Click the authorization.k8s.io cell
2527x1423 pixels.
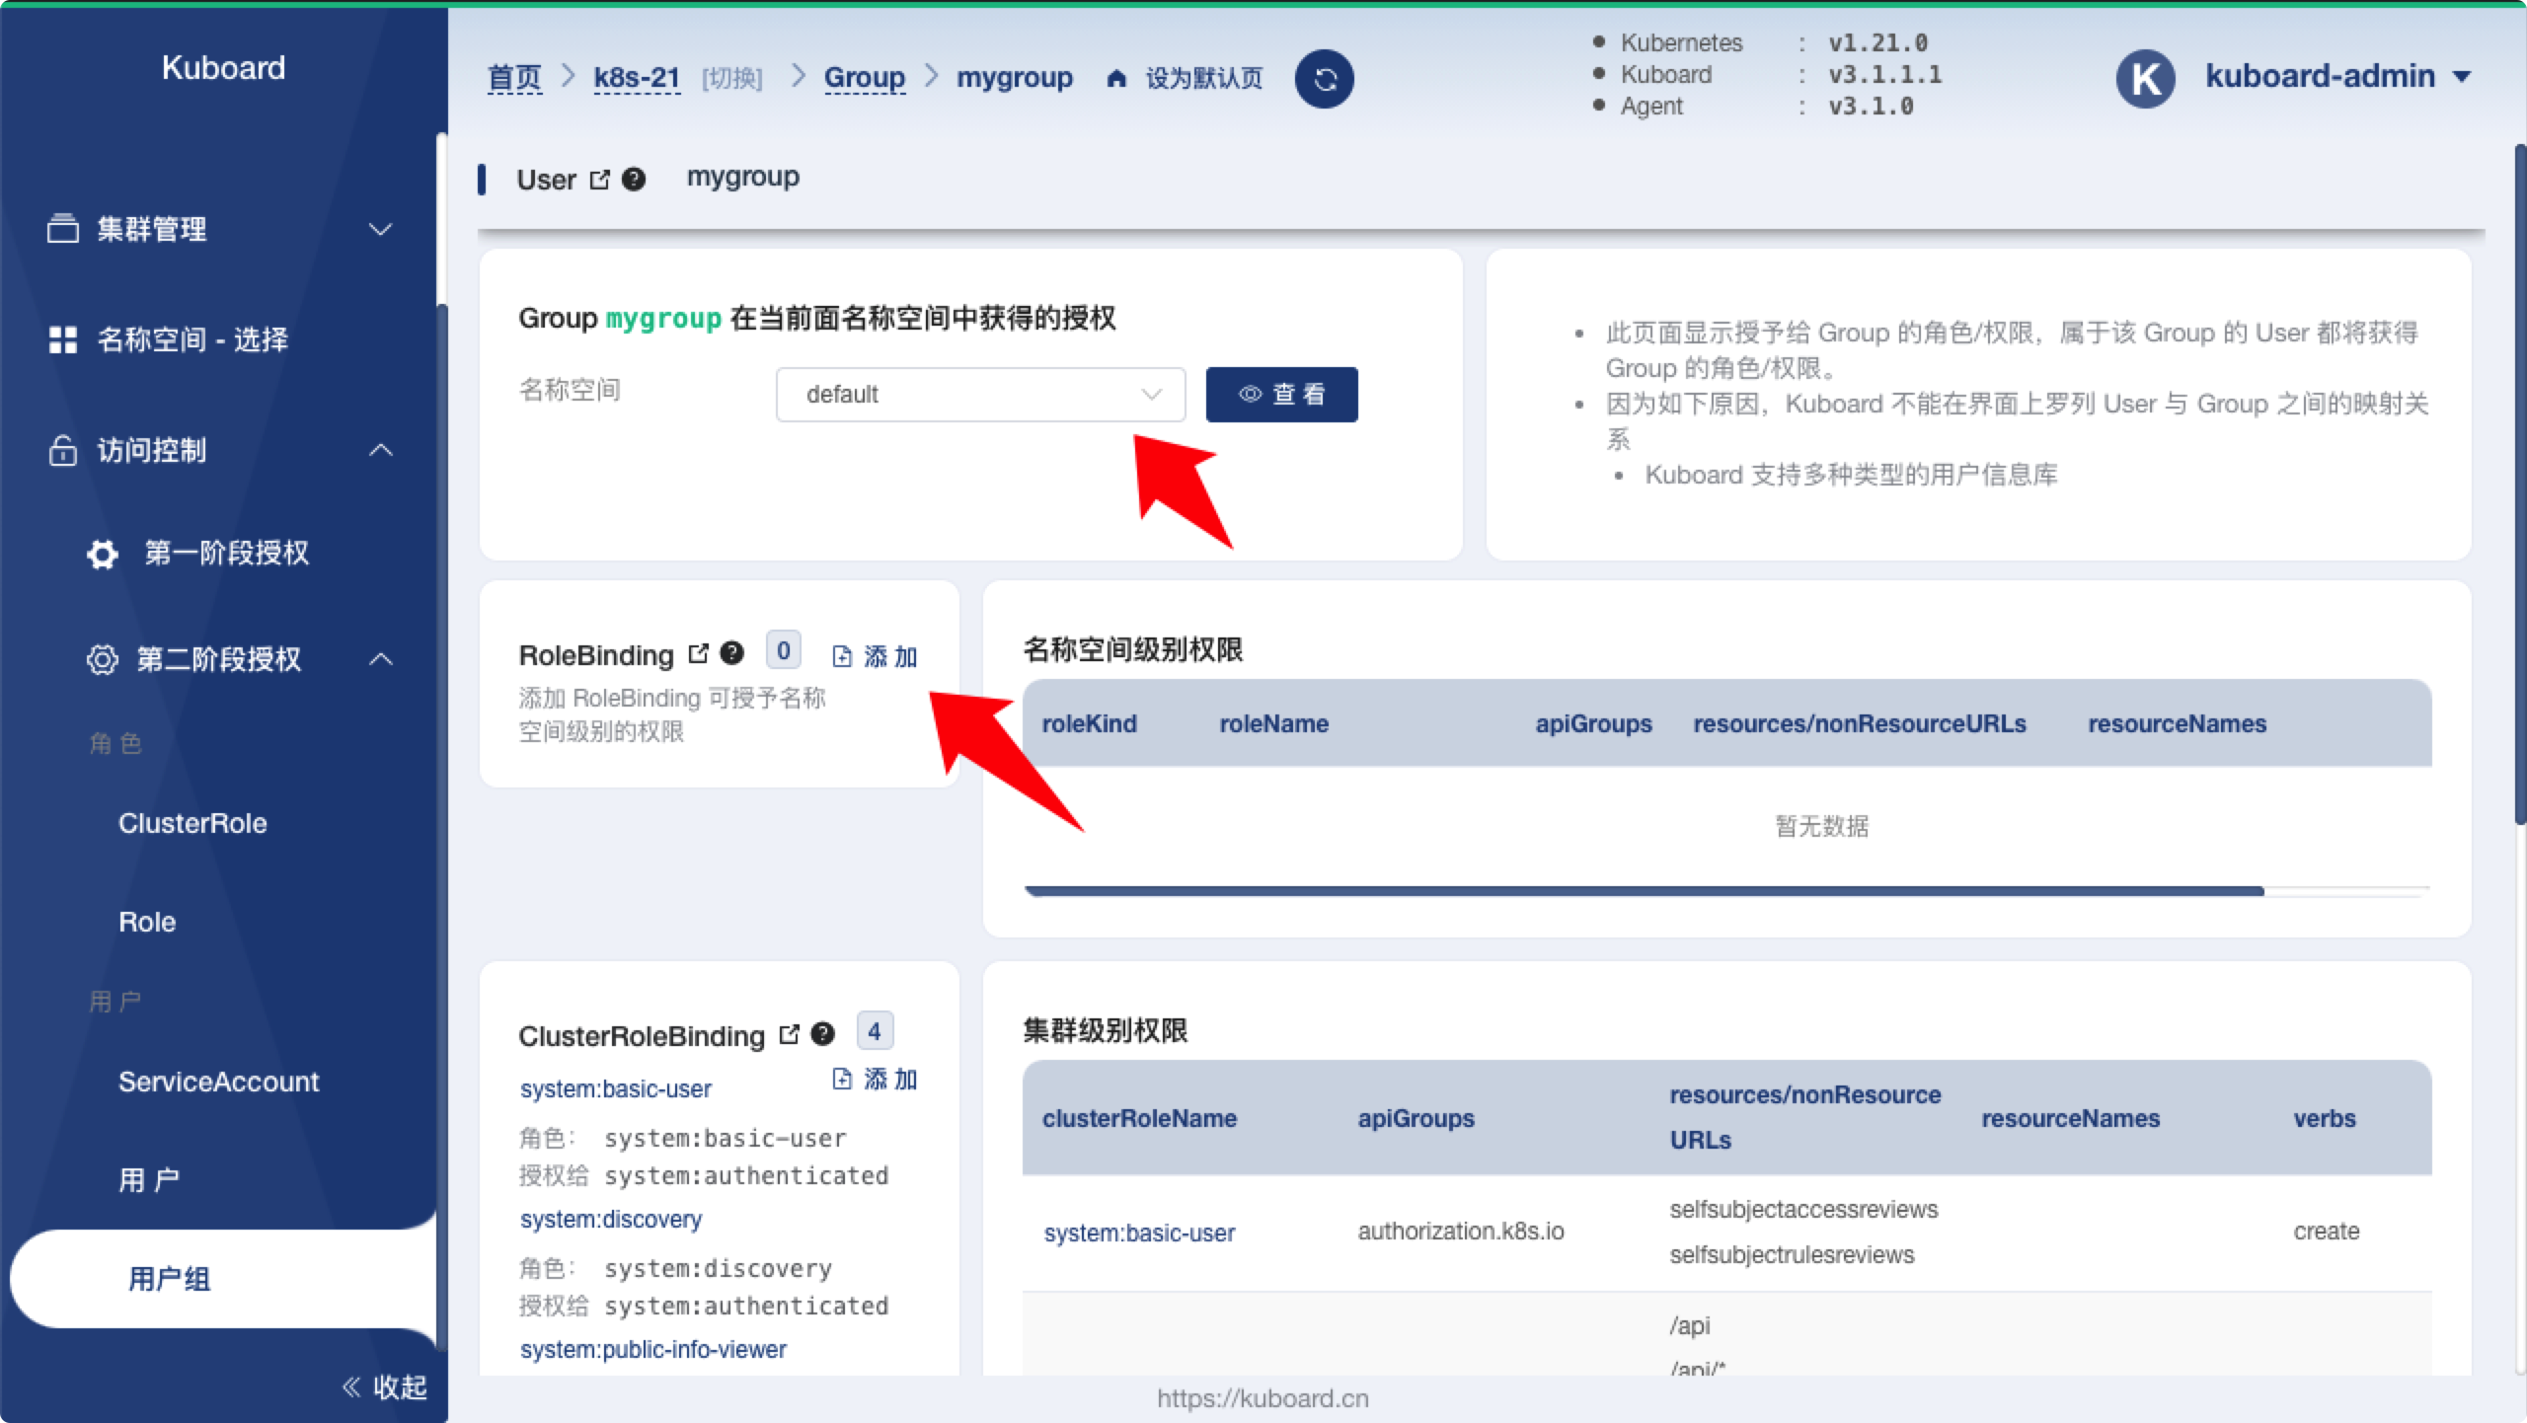pyautogui.click(x=1461, y=1232)
